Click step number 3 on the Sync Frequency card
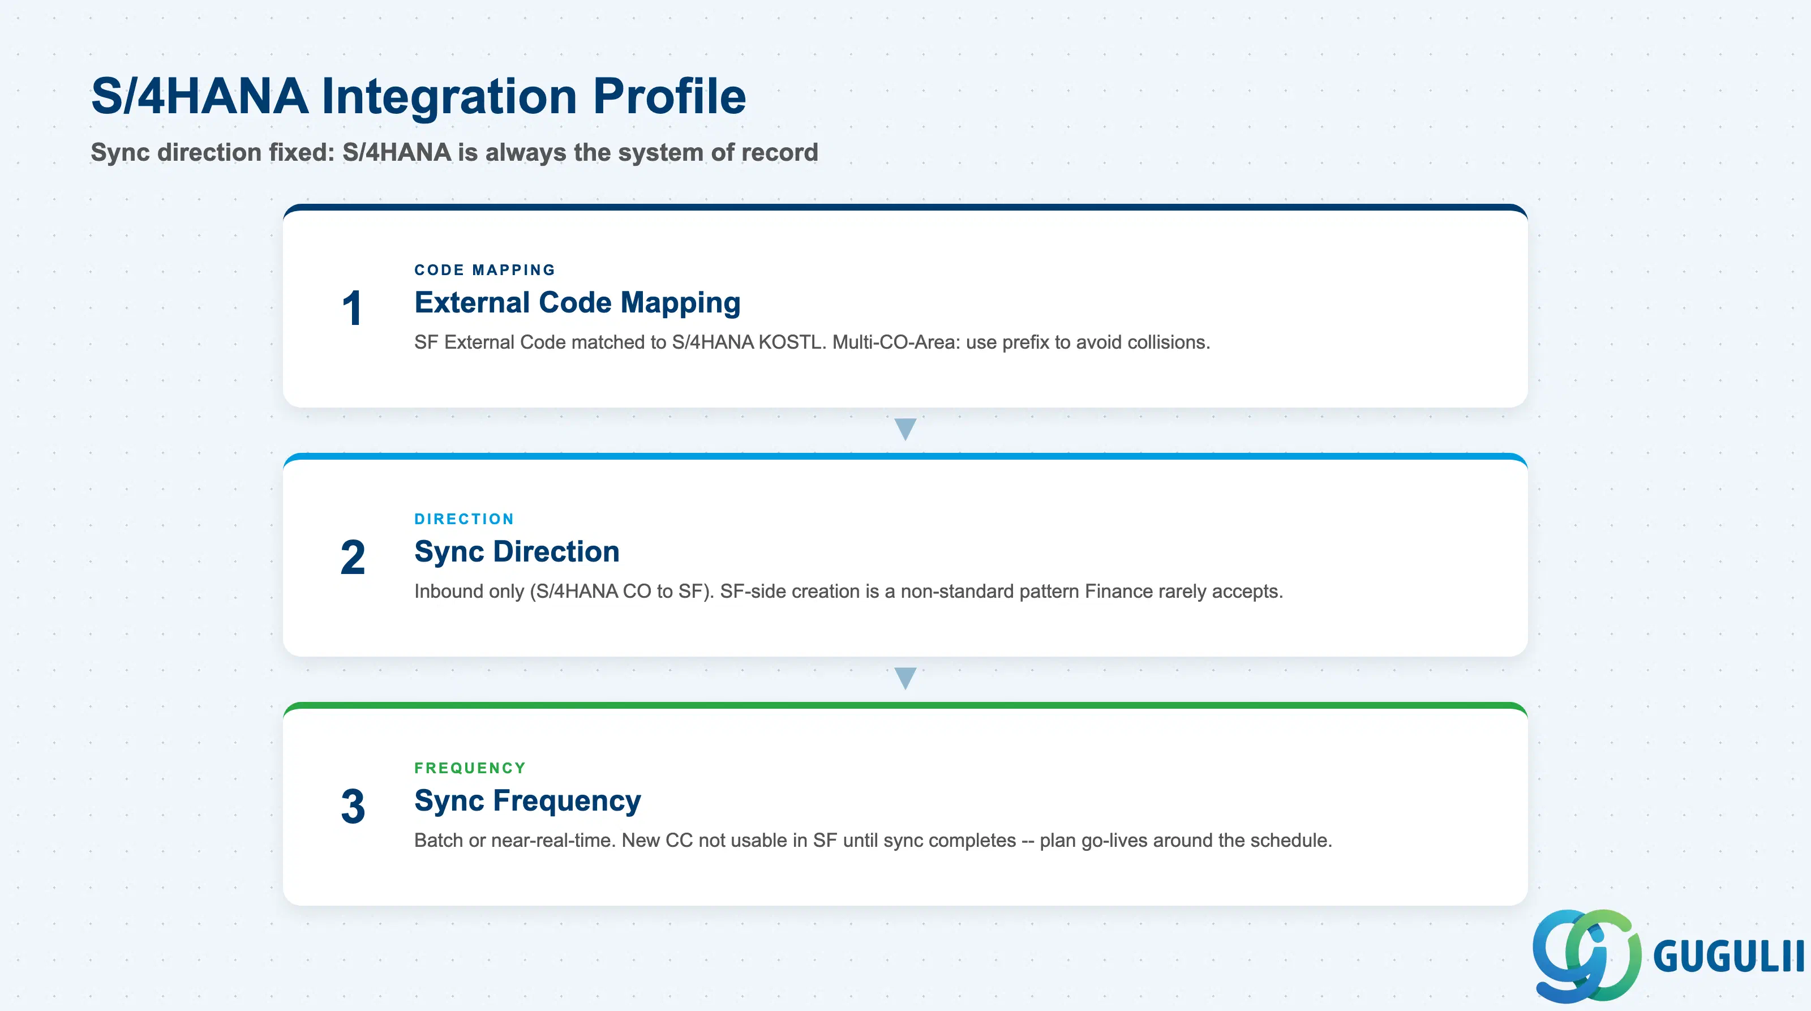This screenshot has width=1811, height=1011. [x=353, y=807]
